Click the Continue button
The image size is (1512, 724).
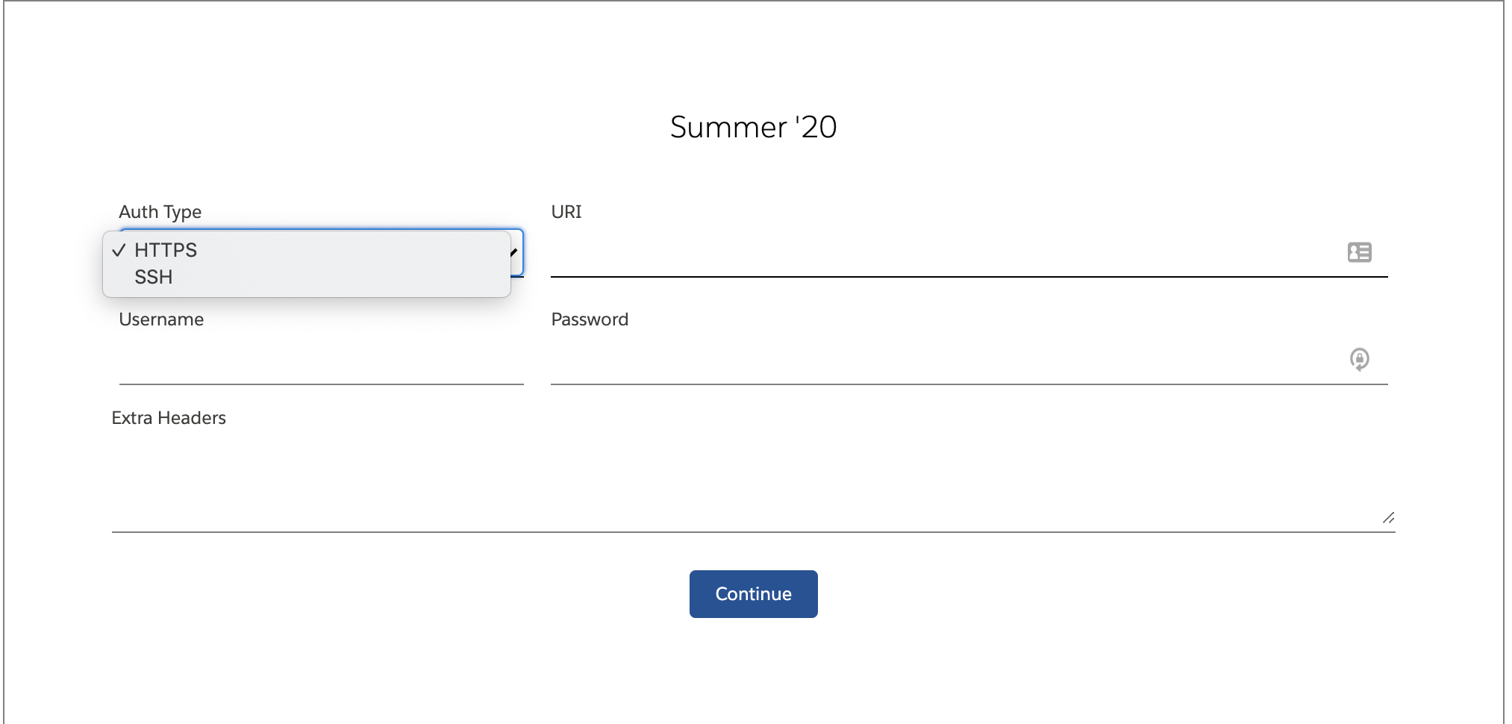753,594
